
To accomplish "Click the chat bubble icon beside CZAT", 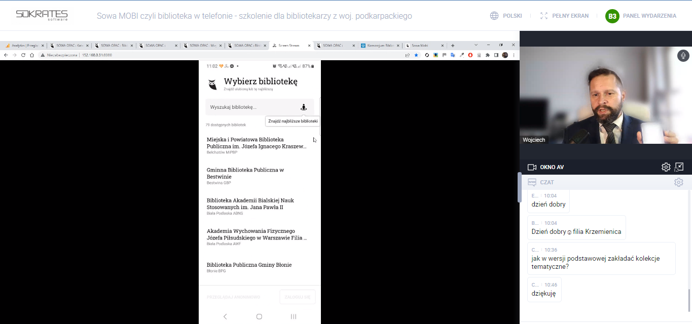I will point(532,182).
